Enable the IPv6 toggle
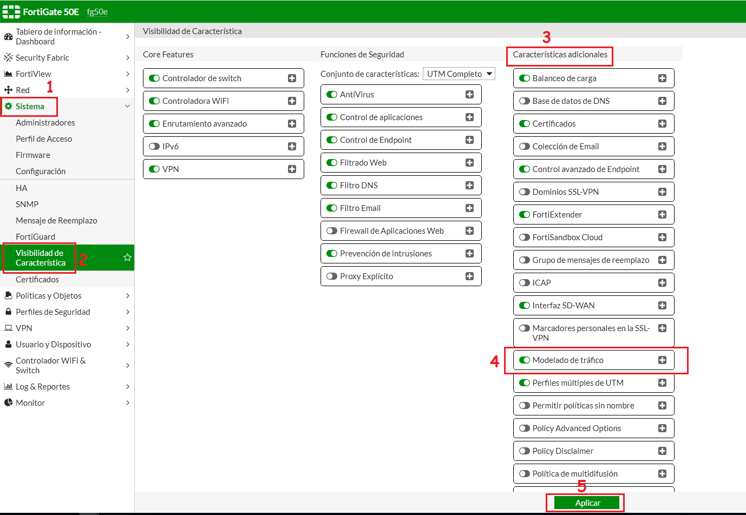This screenshot has width=746, height=515. click(x=154, y=147)
